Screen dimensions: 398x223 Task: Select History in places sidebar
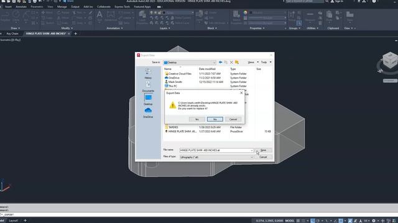coord(148,74)
